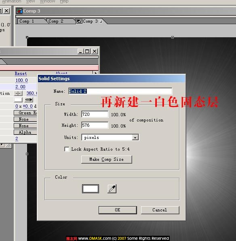The height and width of the screenshot is (241, 236).
Task: Click the OK button in Solid Settings
Action: click(118, 210)
